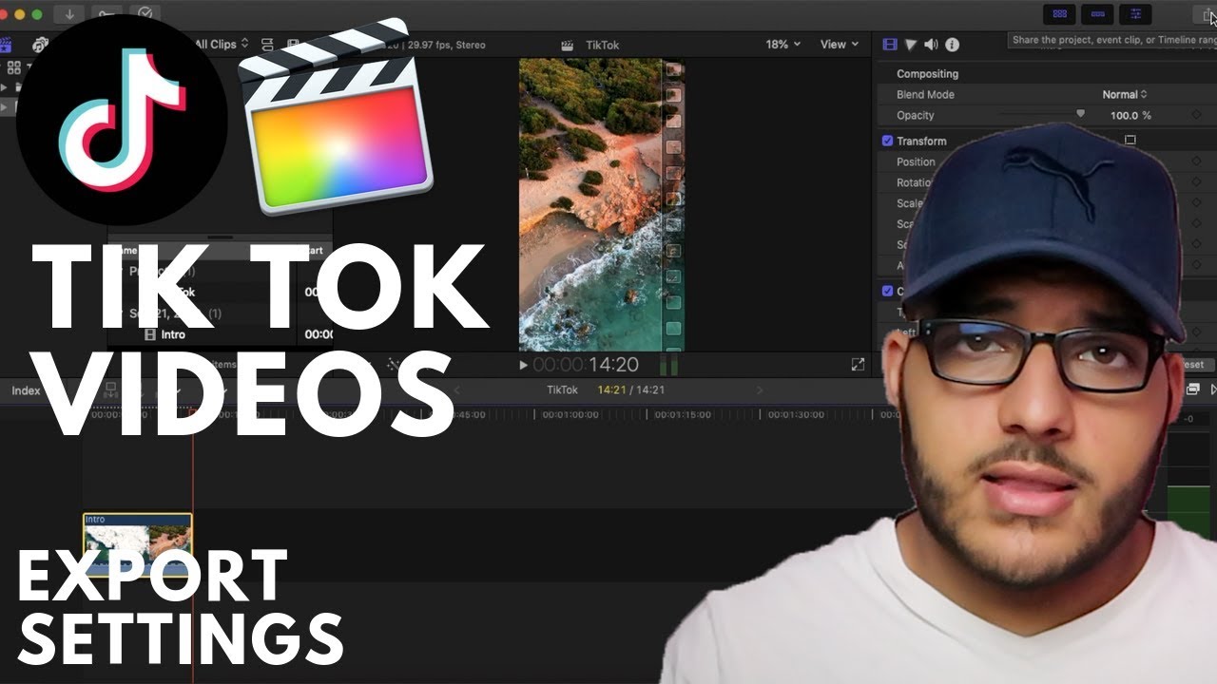Switch to the Audio inspector tab
Screen dimensions: 1217x684
931,45
